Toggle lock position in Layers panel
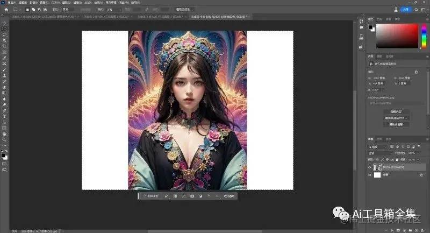This screenshot has height=233, width=430. coord(387,159)
